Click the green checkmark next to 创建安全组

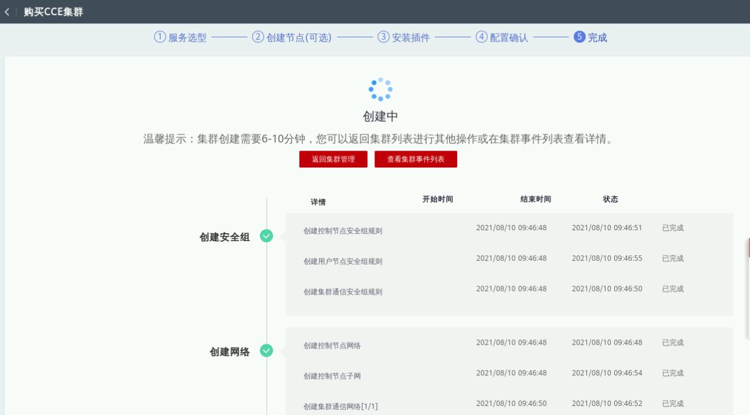[x=266, y=236]
